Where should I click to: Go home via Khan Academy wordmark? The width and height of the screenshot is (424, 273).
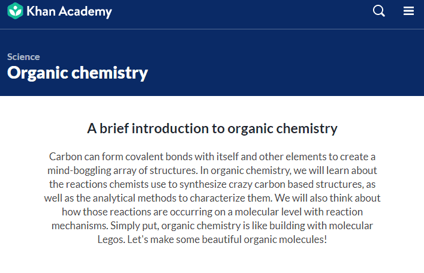click(x=69, y=11)
